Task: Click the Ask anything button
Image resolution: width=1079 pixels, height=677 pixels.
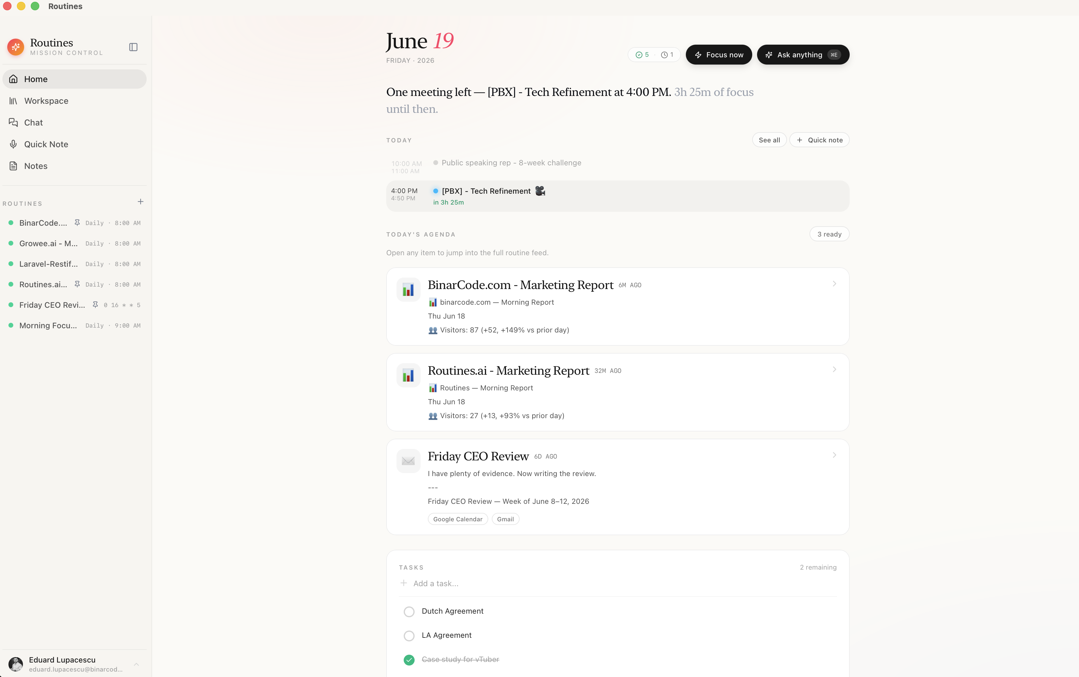Action: pyautogui.click(x=803, y=55)
